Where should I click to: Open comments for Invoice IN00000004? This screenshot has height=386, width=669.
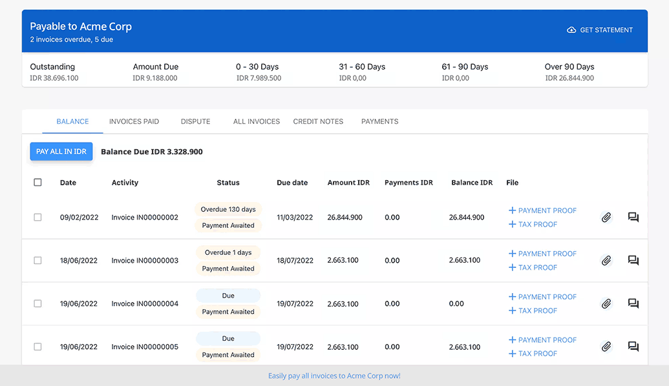[x=633, y=303]
